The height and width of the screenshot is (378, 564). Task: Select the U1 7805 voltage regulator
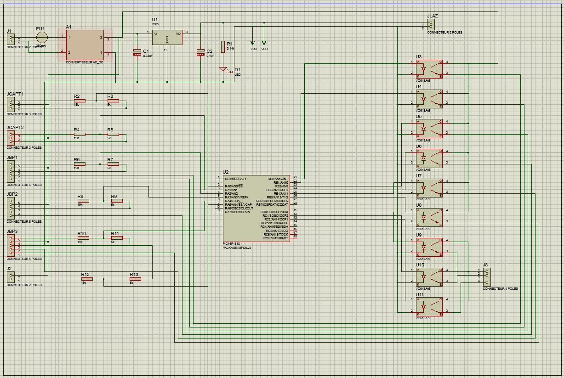click(167, 38)
